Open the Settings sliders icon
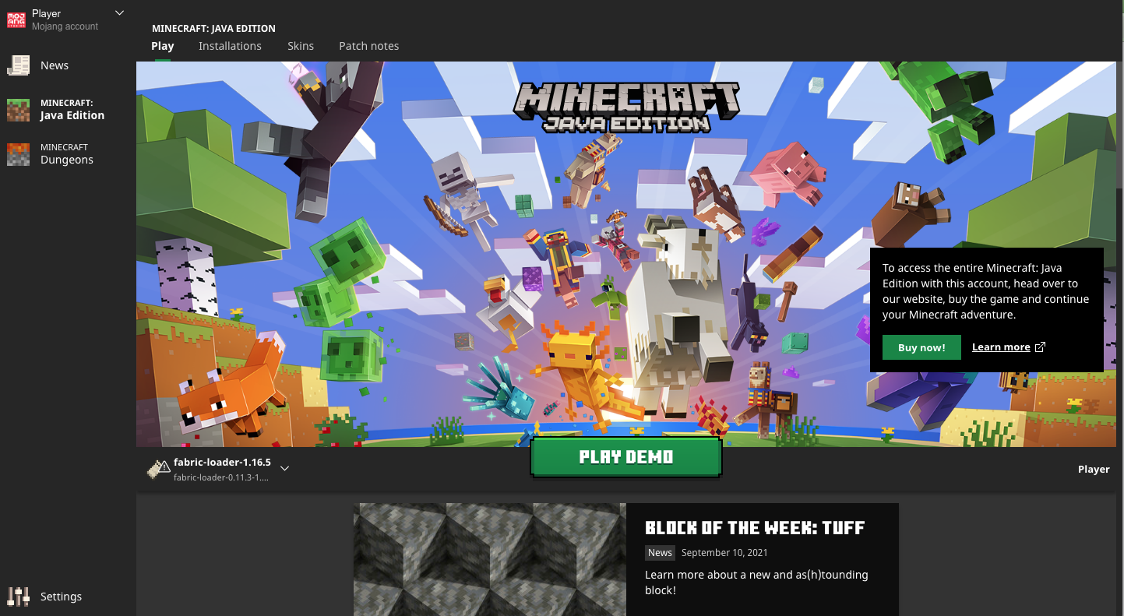 (18, 597)
